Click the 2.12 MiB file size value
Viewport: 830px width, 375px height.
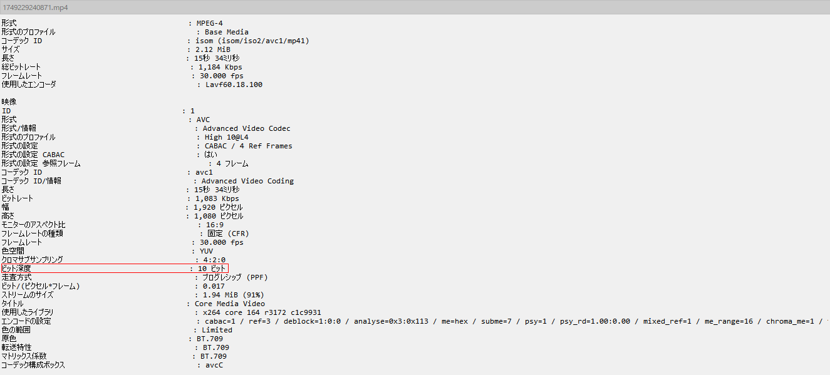[214, 49]
